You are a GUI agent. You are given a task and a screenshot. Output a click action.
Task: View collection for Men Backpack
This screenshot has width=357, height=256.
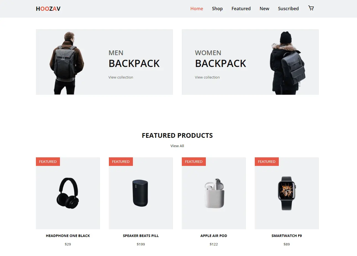(x=121, y=77)
